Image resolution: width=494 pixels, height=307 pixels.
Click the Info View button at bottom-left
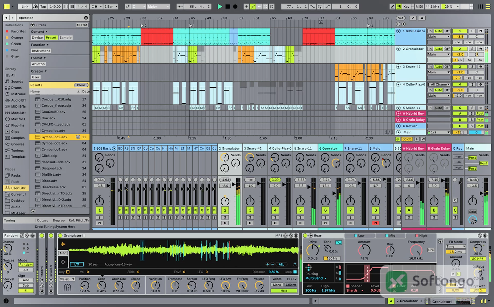(6, 301)
